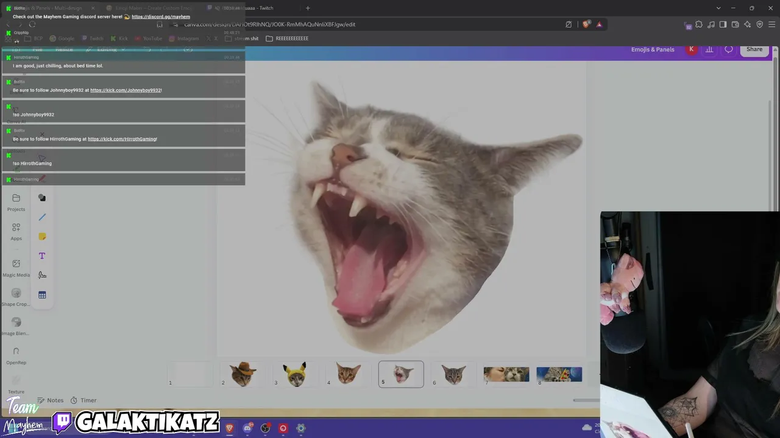Viewport: 780px width, 438px height.
Task: Open the Shape Crop app
Action: (x=16, y=297)
